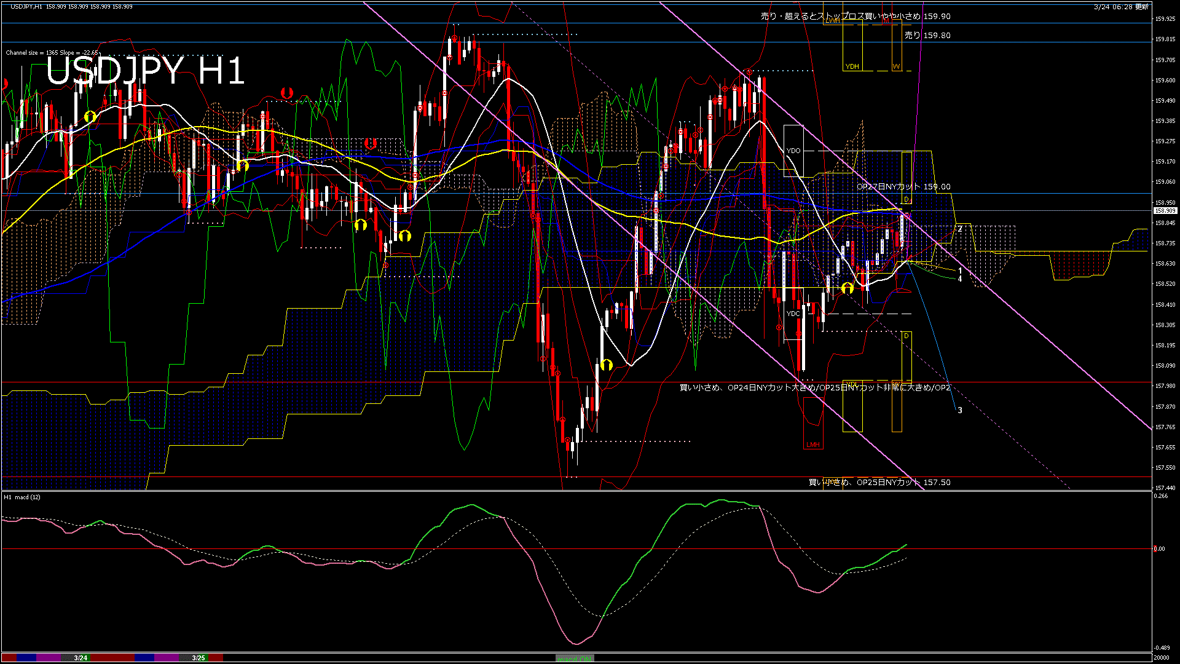The height and width of the screenshot is (664, 1180).
Task: Click the 3/24 date label in bottom bar
Action: pos(81,658)
